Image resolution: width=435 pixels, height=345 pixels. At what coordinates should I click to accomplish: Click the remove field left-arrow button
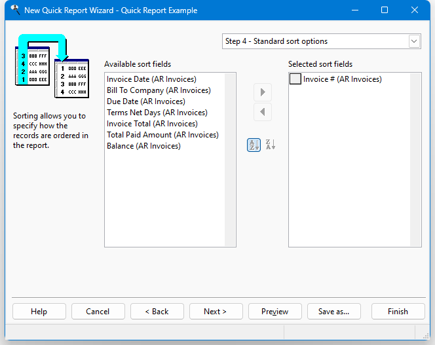263,112
